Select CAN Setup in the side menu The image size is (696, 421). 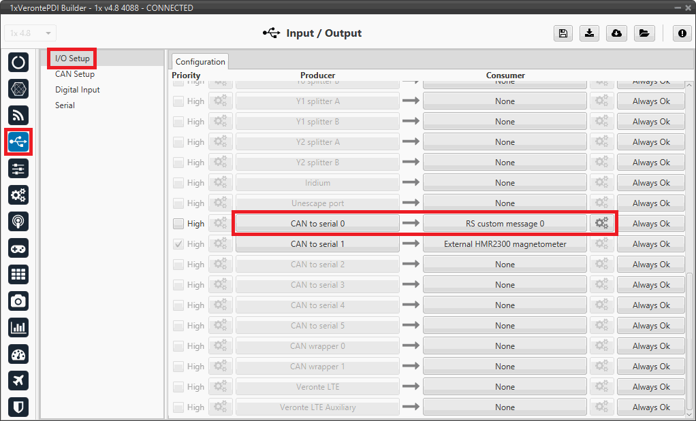click(75, 74)
